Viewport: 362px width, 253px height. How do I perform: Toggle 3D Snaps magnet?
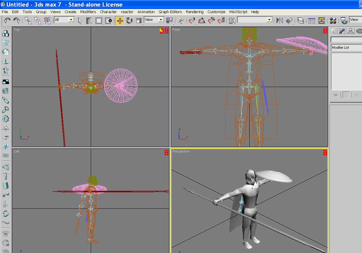[x=192, y=21]
